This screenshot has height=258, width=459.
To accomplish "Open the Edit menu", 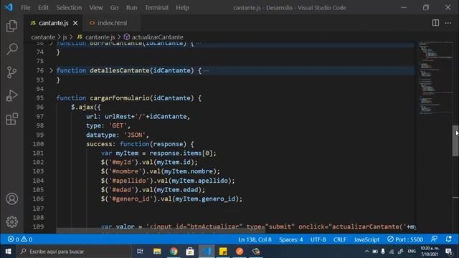I will click(x=43, y=8).
